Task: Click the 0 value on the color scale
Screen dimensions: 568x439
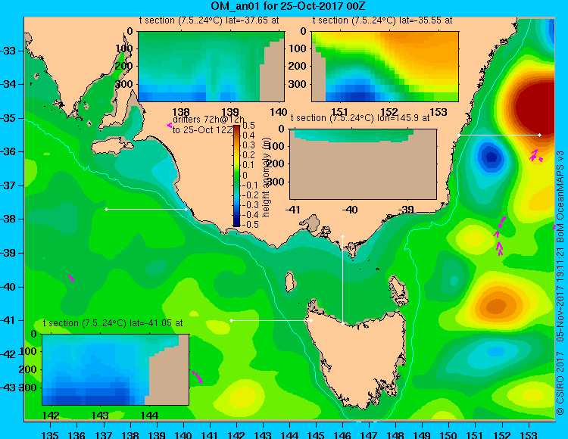Action: click(x=245, y=175)
